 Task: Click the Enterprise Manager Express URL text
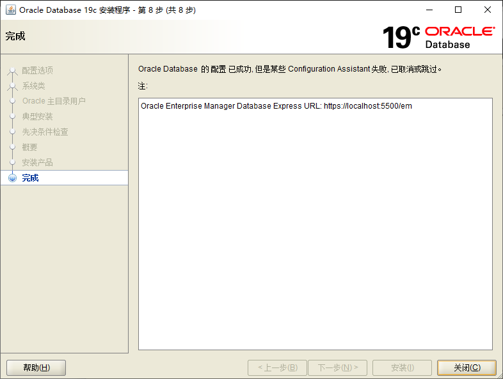(x=276, y=106)
